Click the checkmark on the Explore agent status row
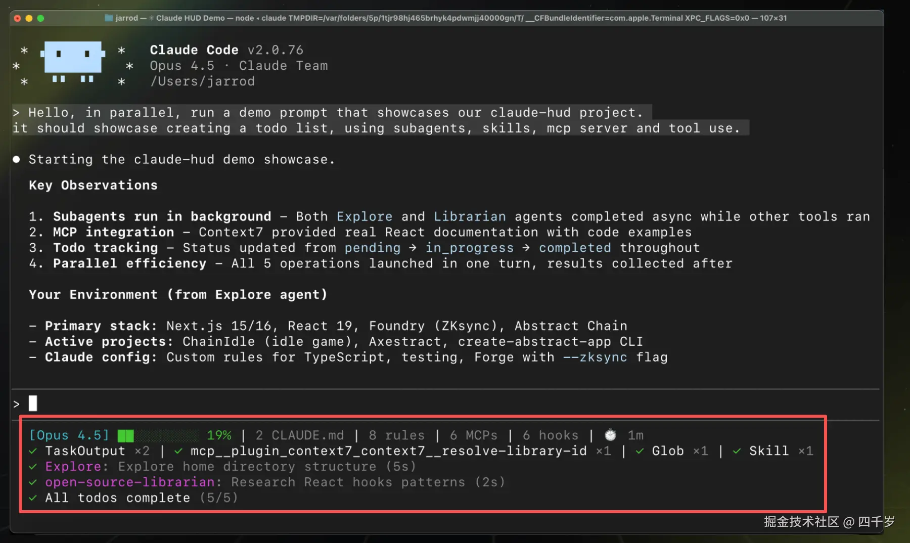910x543 pixels. click(33, 467)
